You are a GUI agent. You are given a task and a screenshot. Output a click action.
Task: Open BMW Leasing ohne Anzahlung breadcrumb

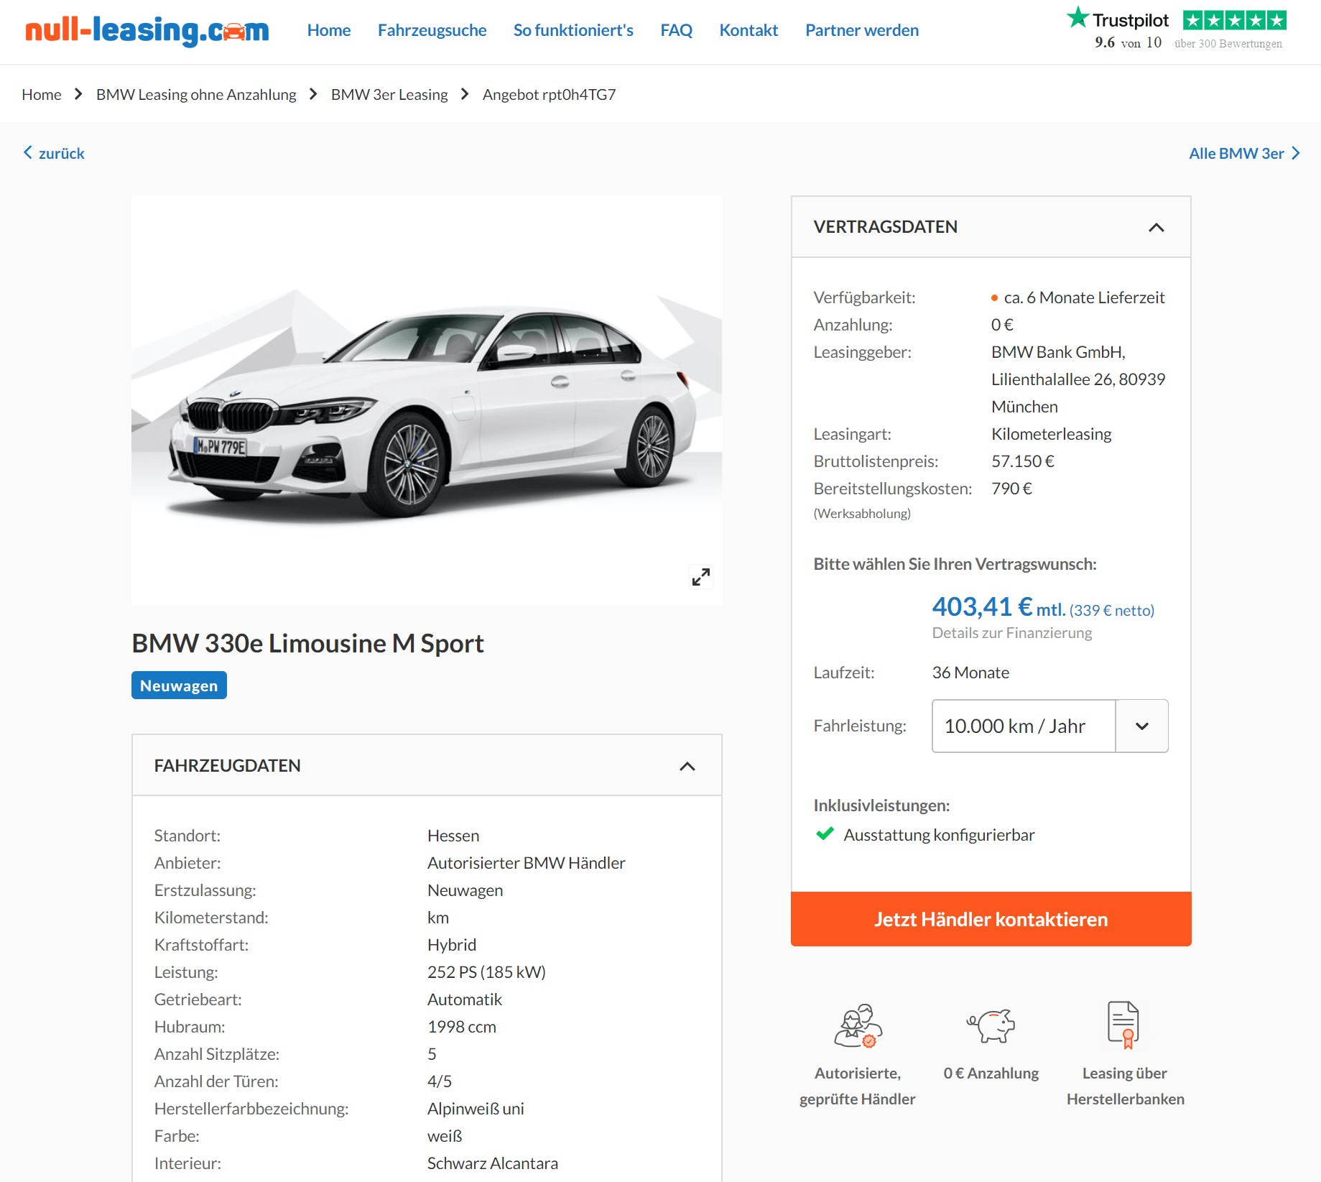pos(196,94)
